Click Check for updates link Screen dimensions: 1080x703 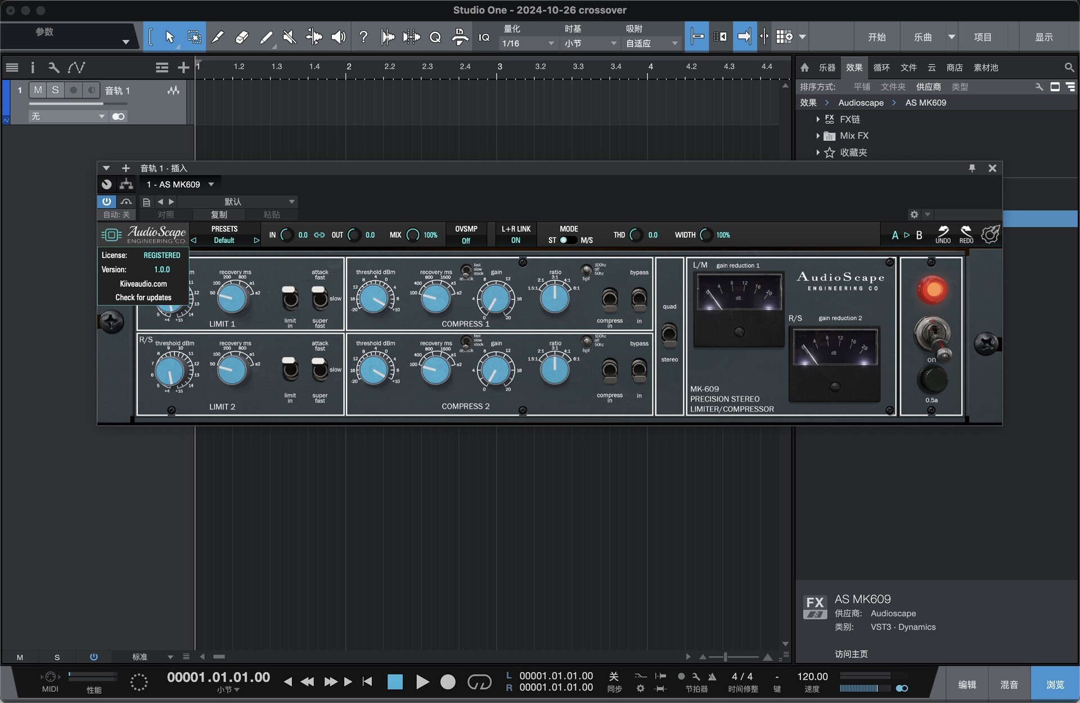coord(143,298)
